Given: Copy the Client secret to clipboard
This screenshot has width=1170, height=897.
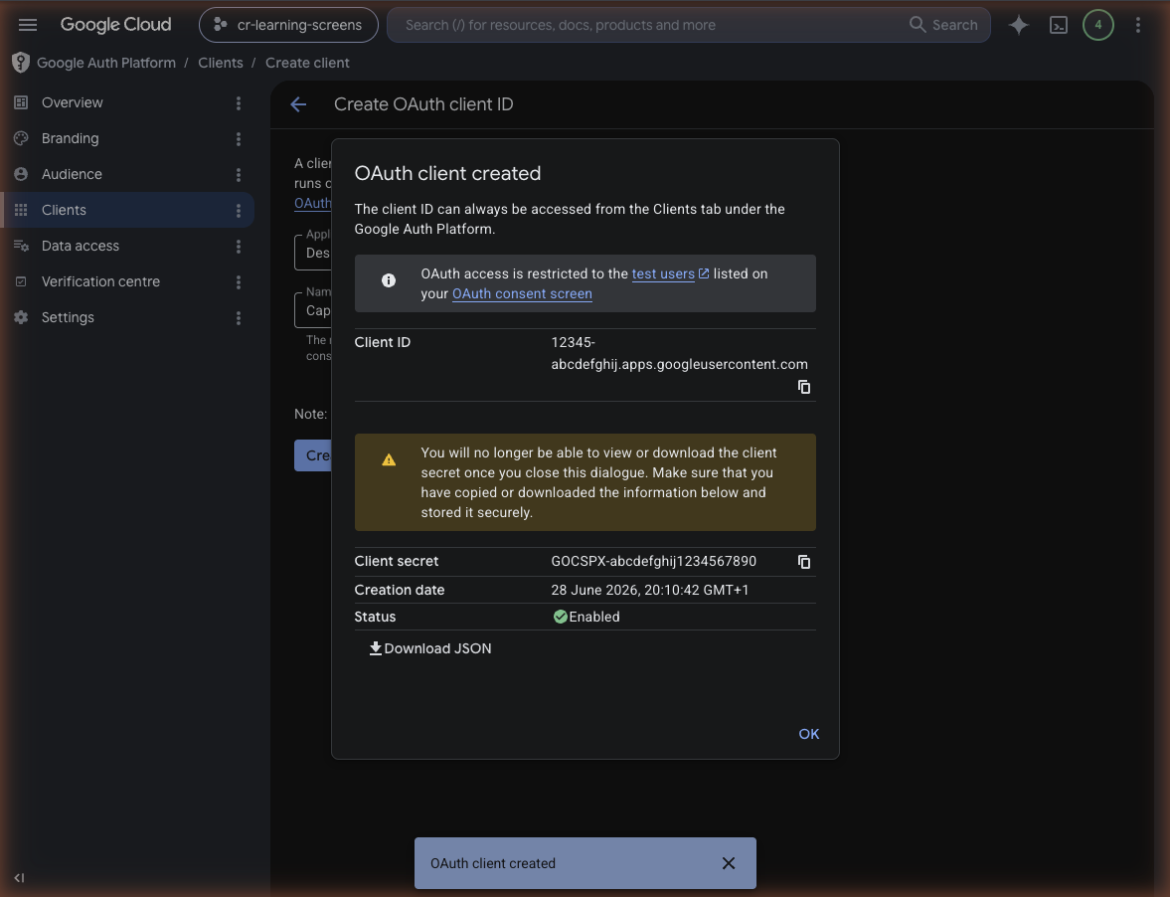Looking at the screenshot, I should 803,562.
